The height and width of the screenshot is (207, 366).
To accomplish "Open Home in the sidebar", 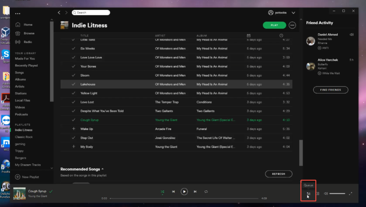I will click(28, 25).
